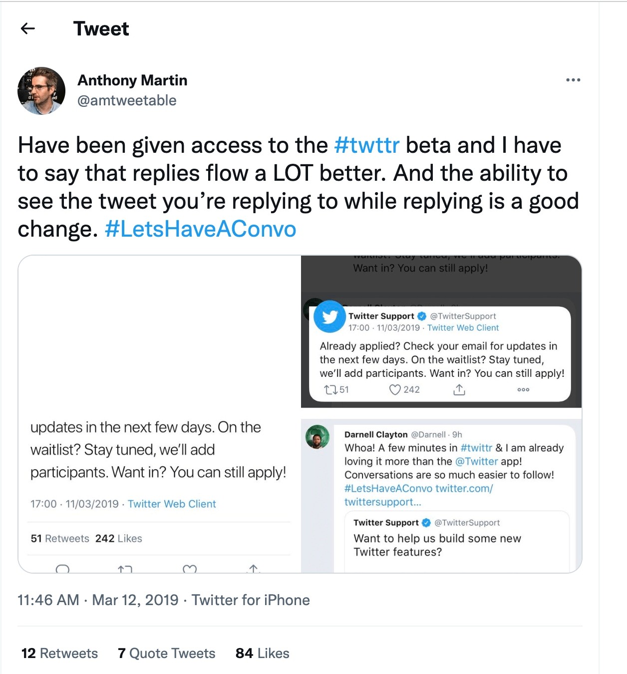The image size is (627, 674).
Task: Click the Twitter Support verified badge in the popup card
Action: pyautogui.click(x=422, y=316)
